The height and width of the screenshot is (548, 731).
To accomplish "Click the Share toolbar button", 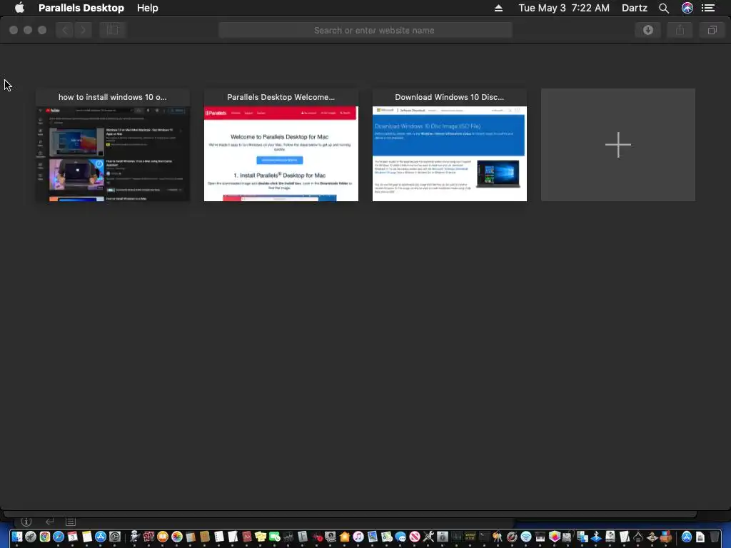I will [680, 30].
